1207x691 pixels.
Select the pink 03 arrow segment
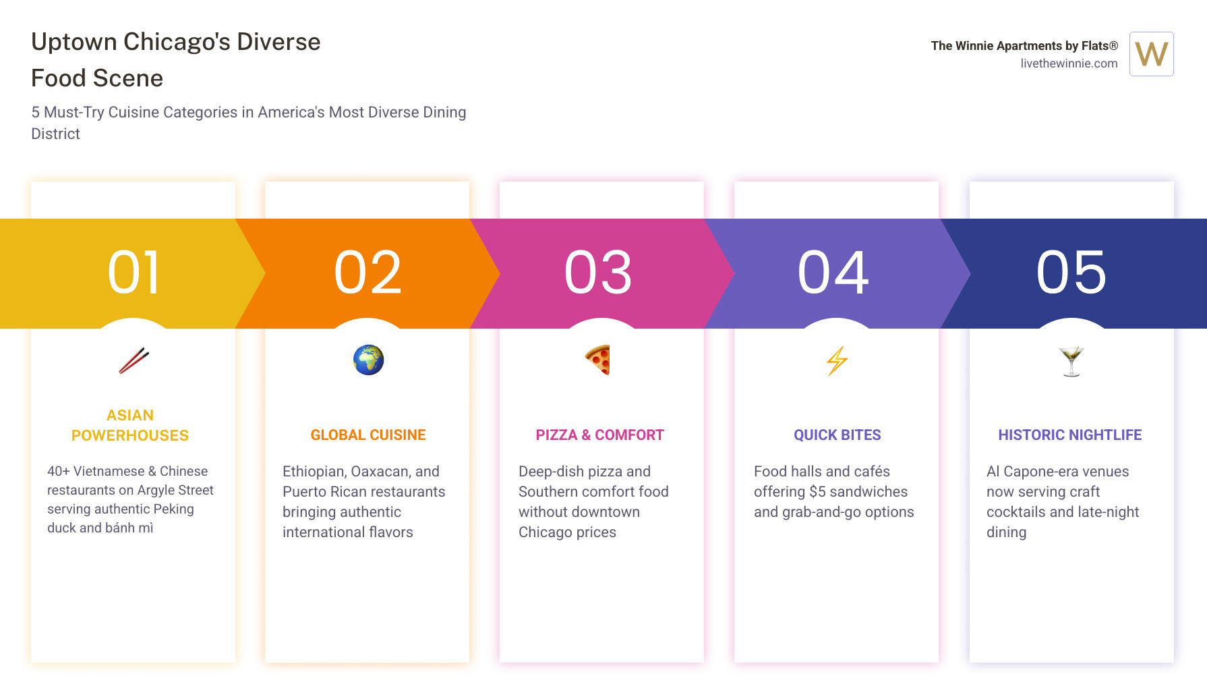click(599, 273)
